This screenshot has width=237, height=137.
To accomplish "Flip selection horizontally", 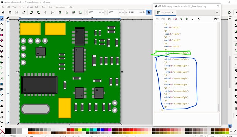I will coord(45,12).
